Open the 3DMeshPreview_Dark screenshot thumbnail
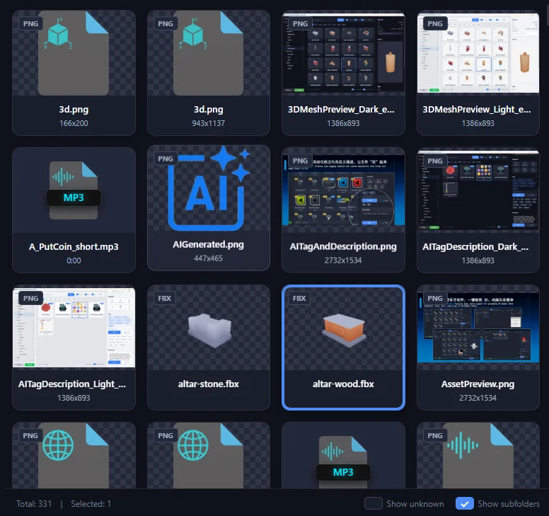Screen dimensions: 549x516 [x=343, y=53]
